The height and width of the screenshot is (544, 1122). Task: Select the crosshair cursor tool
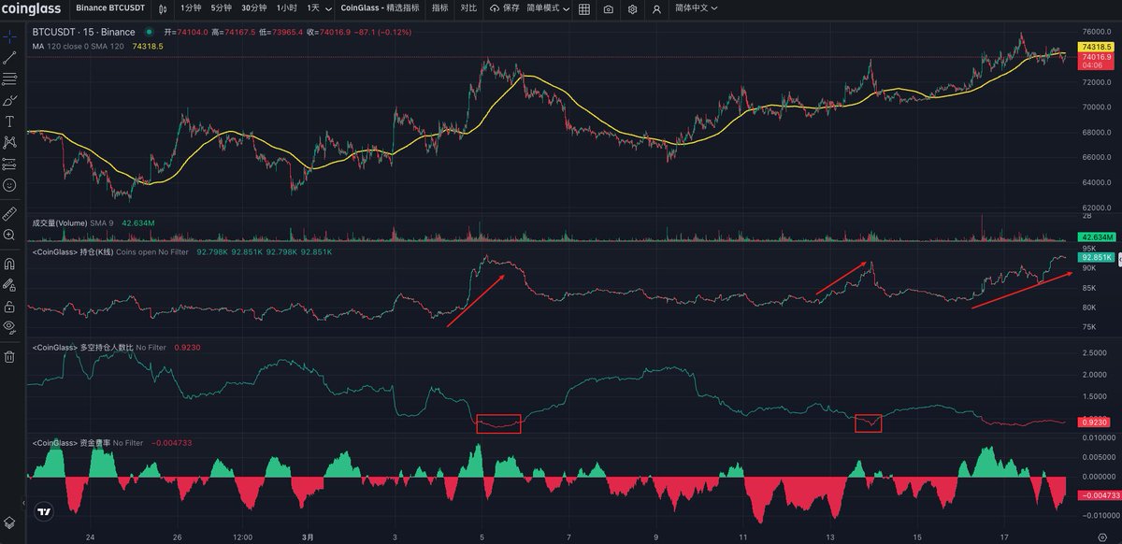[9, 37]
